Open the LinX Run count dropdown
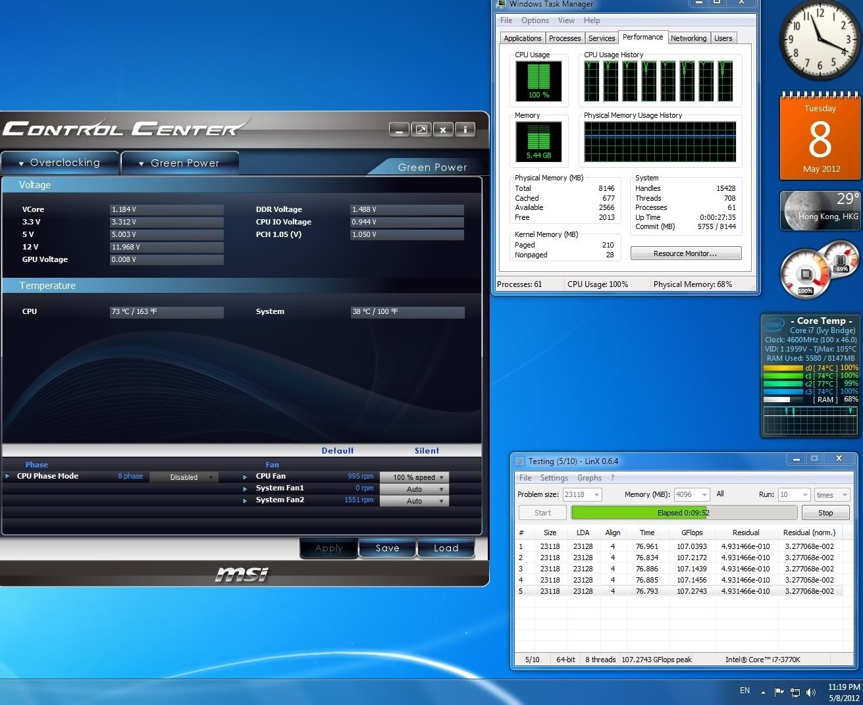The image size is (863, 705). pos(794,494)
